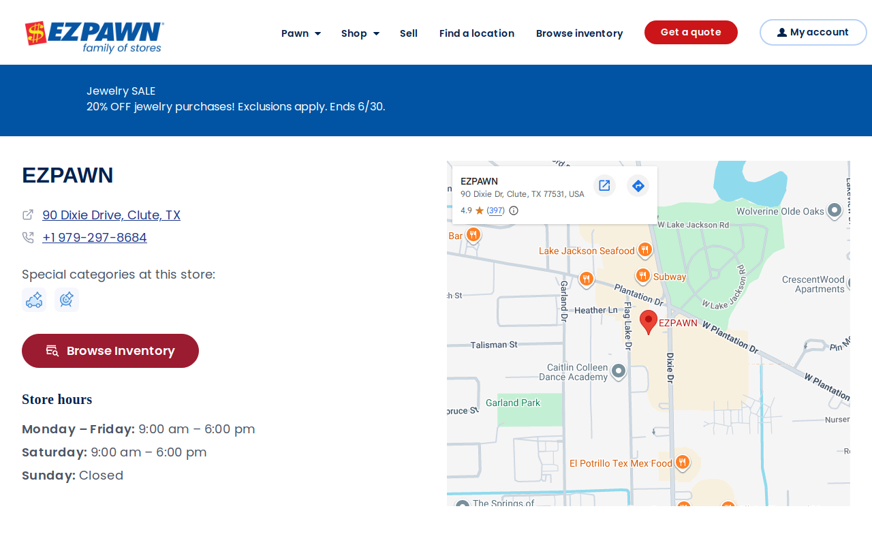Open the second special category icon
This screenshot has width=872, height=545.
67,300
